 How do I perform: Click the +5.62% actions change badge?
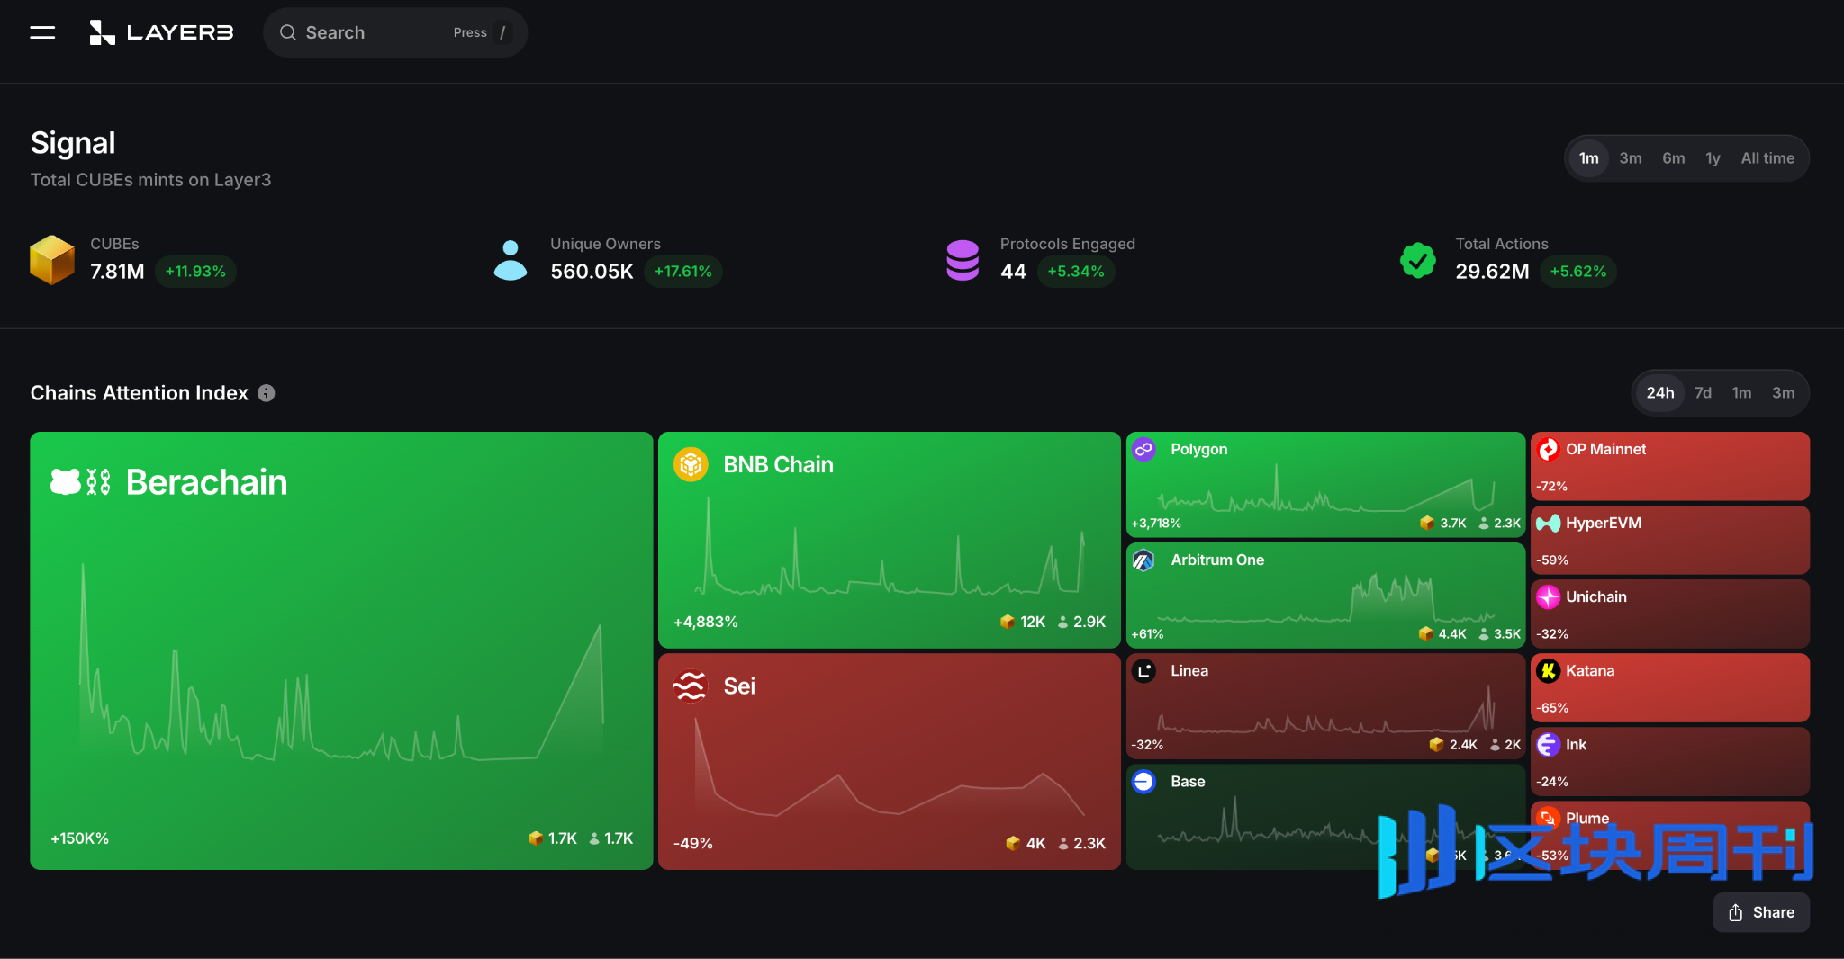point(1577,272)
